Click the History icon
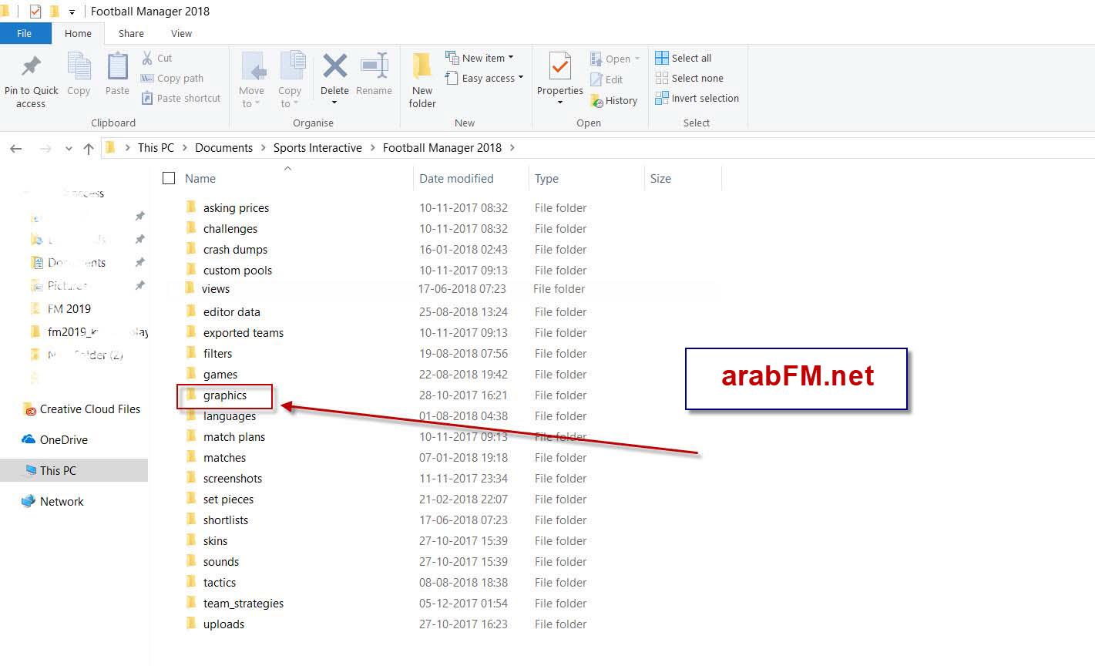Screen dimensions: 1095x666 [x=596, y=101]
